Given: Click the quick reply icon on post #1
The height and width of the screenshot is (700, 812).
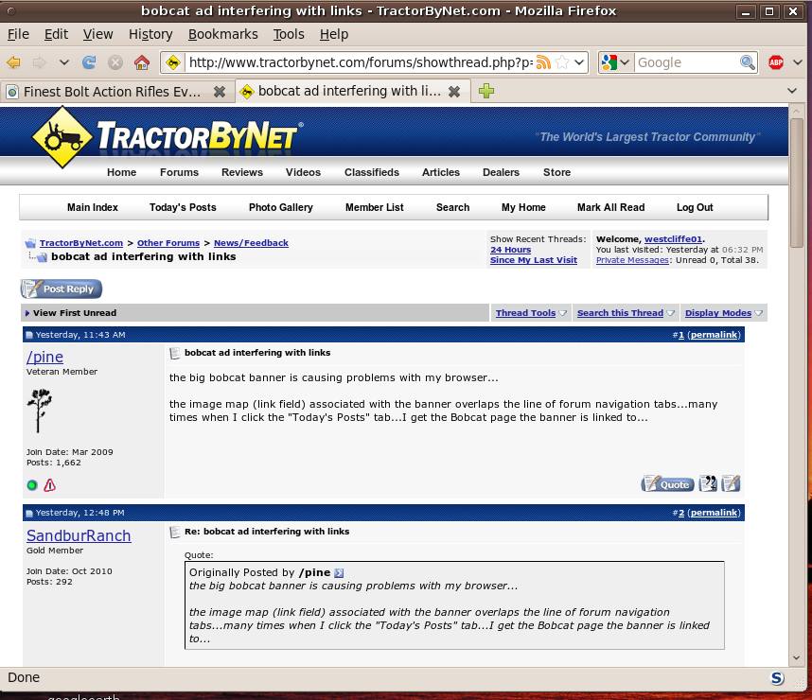Looking at the screenshot, I should coord(731,483).
